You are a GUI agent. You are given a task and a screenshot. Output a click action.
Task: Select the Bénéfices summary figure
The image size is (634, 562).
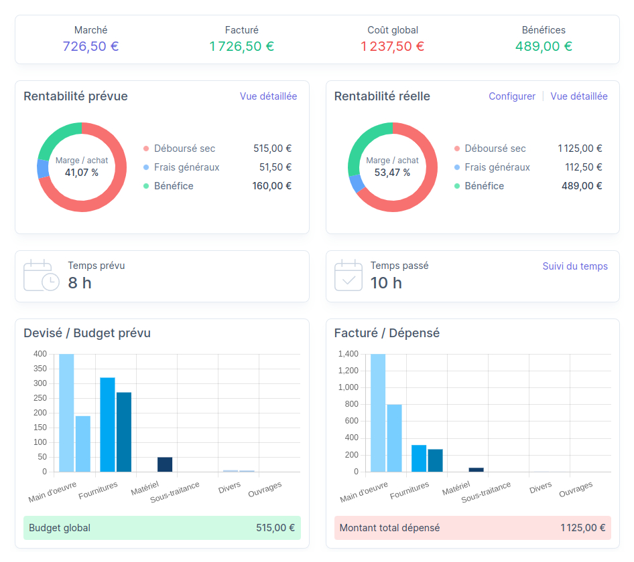click(x=544, y=47)
